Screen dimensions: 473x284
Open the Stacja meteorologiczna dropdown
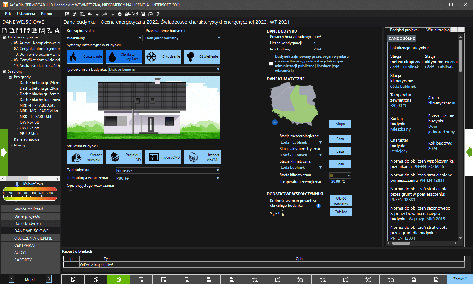(x=301, y=142)
